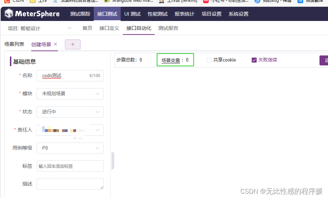Image resolution: width=328 pixels, height=198 pixels.
Task: Add a new scenario tab with plus button
Action: coord(73,44)
